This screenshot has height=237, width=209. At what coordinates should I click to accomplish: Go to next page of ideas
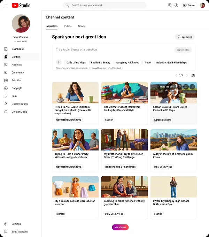tap(187, 75)
